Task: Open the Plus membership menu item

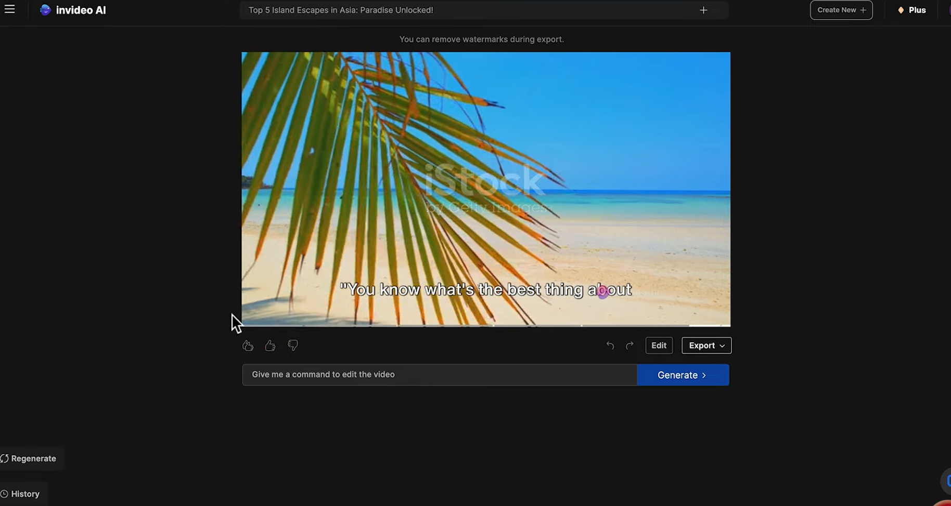Action: point(911,9)
